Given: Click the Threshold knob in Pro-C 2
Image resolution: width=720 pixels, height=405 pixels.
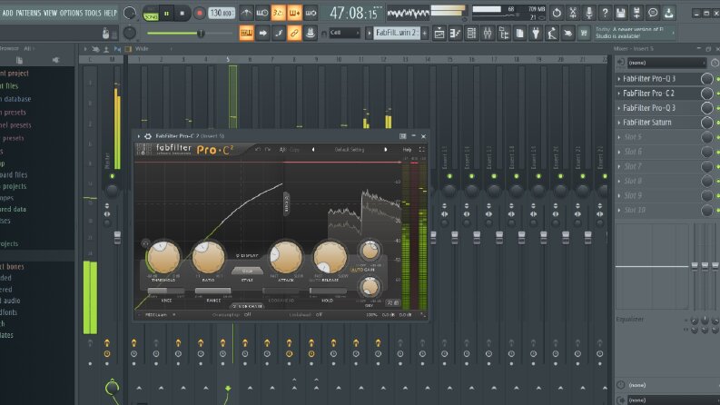Looking at the screenshot, I should click(x=163, y=257).
